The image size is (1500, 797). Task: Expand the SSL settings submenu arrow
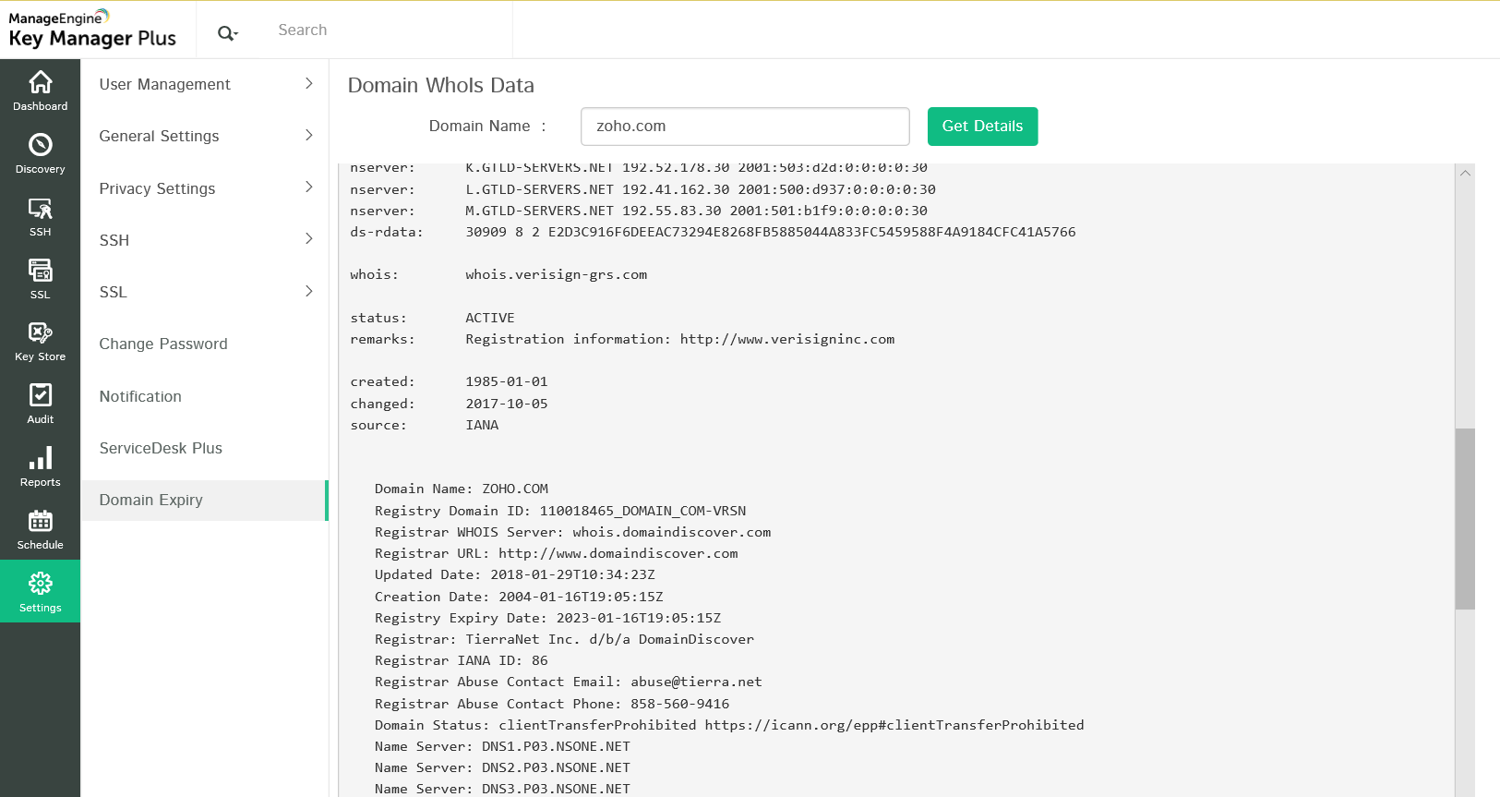point(308,292)
